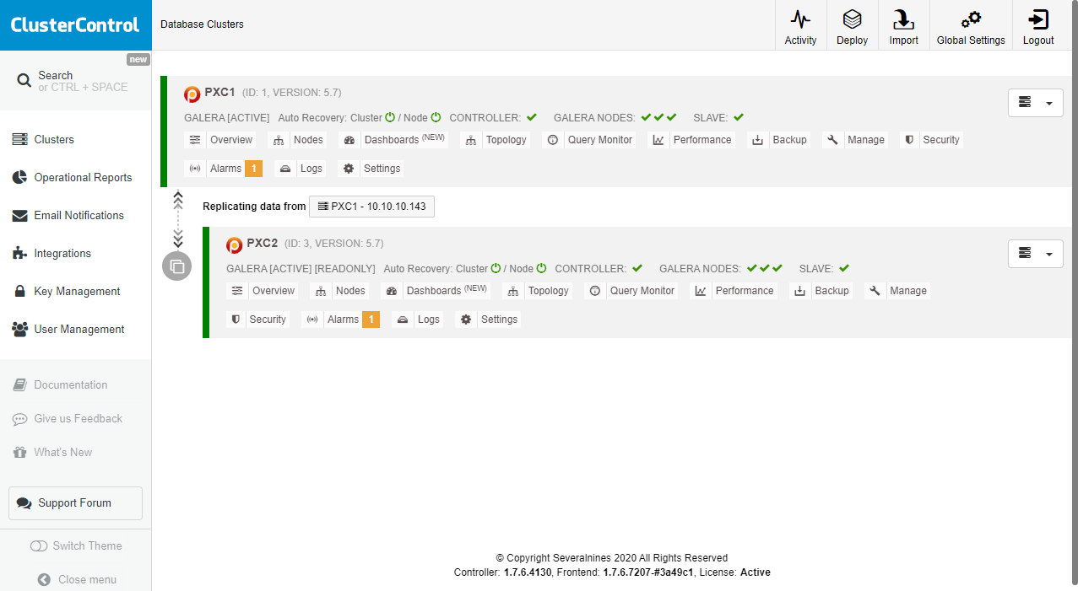This screenshot has height=591, width=1078.
Task: Click the Key Management lock icon
Action: coord(19,292)
